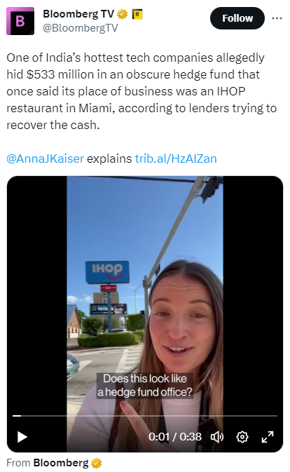Click the yellow Bloomberg affiliate badge

(137, 14)
